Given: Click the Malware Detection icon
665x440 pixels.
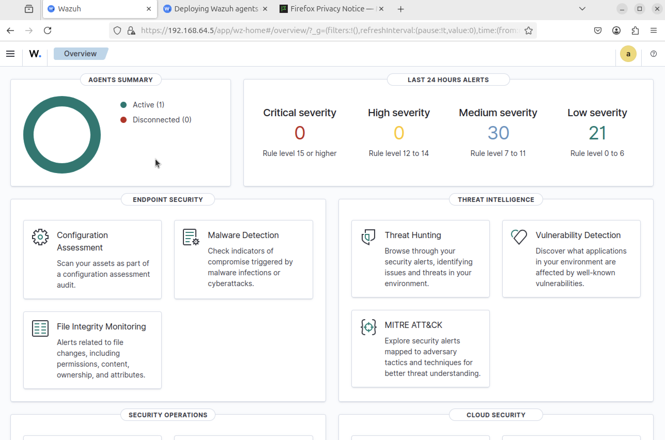Looking at the screenshot, I should coord(191,237).
